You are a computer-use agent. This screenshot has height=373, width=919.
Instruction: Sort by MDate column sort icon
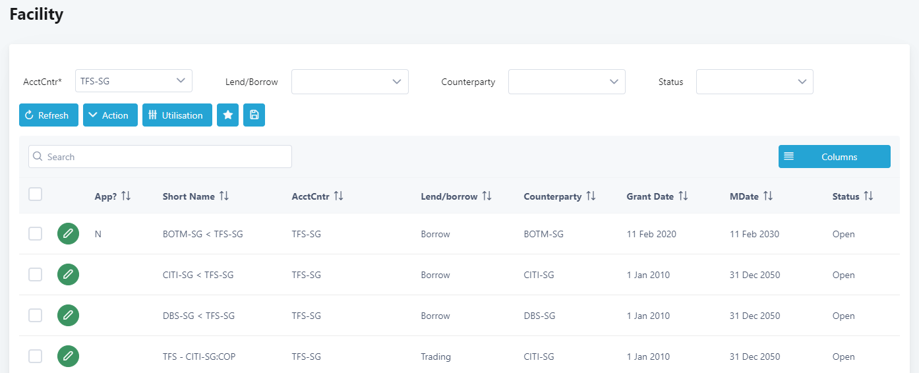click(x=768, y=196)
